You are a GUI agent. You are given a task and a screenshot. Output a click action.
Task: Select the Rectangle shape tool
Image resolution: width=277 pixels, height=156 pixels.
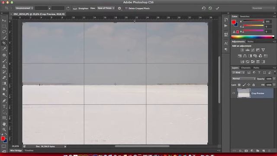click(x=4, y=118)
